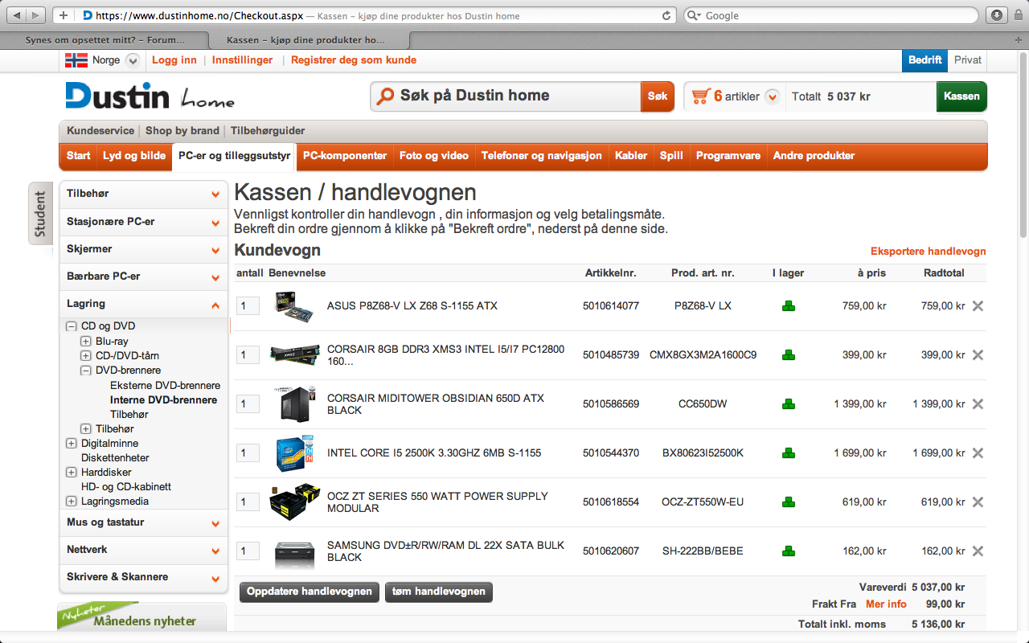Expand Stasjonære PC-er category

(x=215, y=222)
